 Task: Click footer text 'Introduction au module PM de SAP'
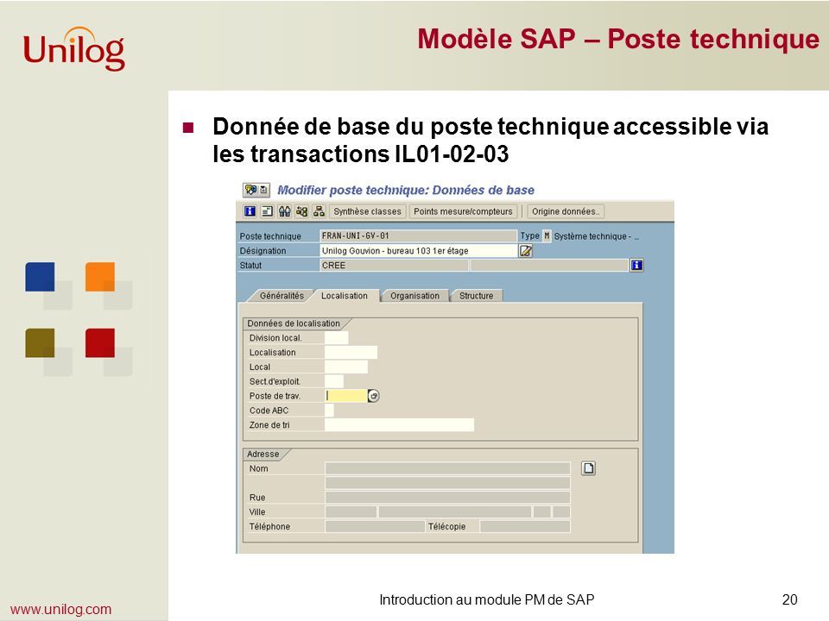coord(487,600)
